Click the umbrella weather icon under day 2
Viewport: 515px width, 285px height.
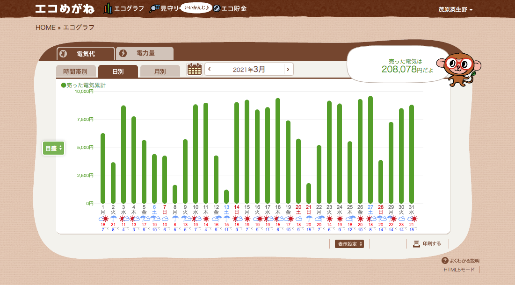click(113, 219)
